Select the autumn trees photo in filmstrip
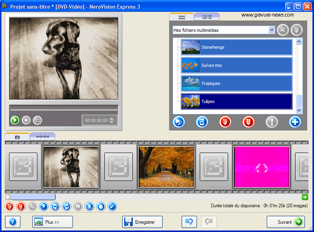 click(166, 167)
